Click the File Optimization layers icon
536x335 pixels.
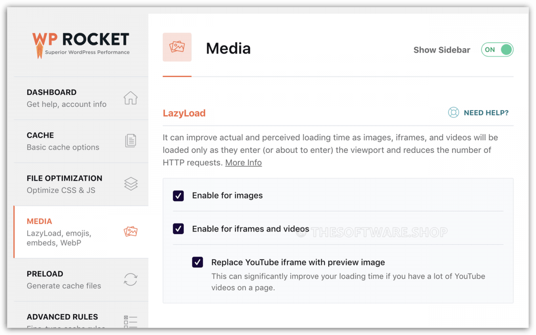tap(131, 184)
